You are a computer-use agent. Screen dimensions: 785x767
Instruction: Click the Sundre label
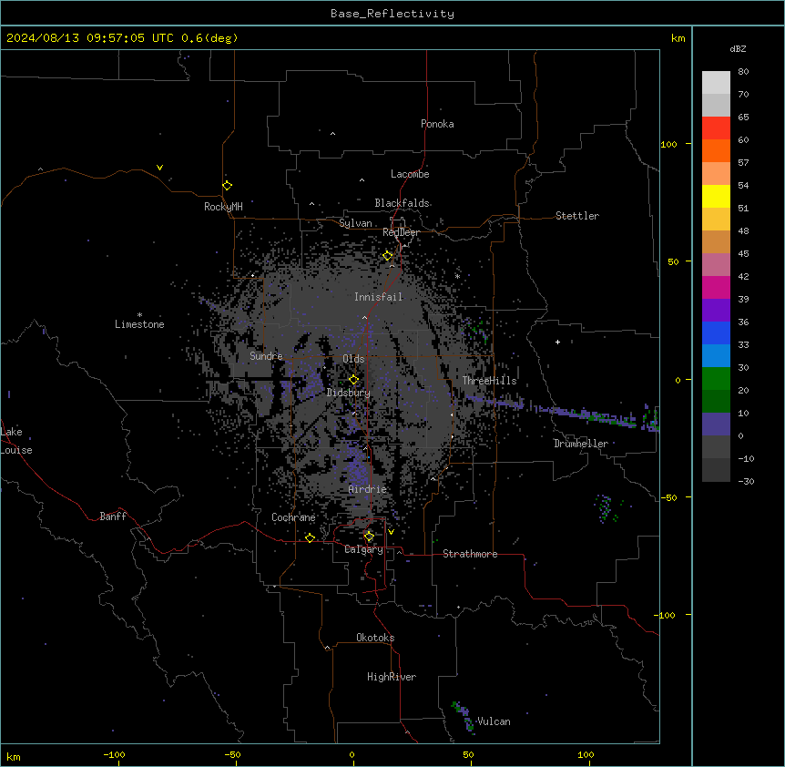click(266, 356)
